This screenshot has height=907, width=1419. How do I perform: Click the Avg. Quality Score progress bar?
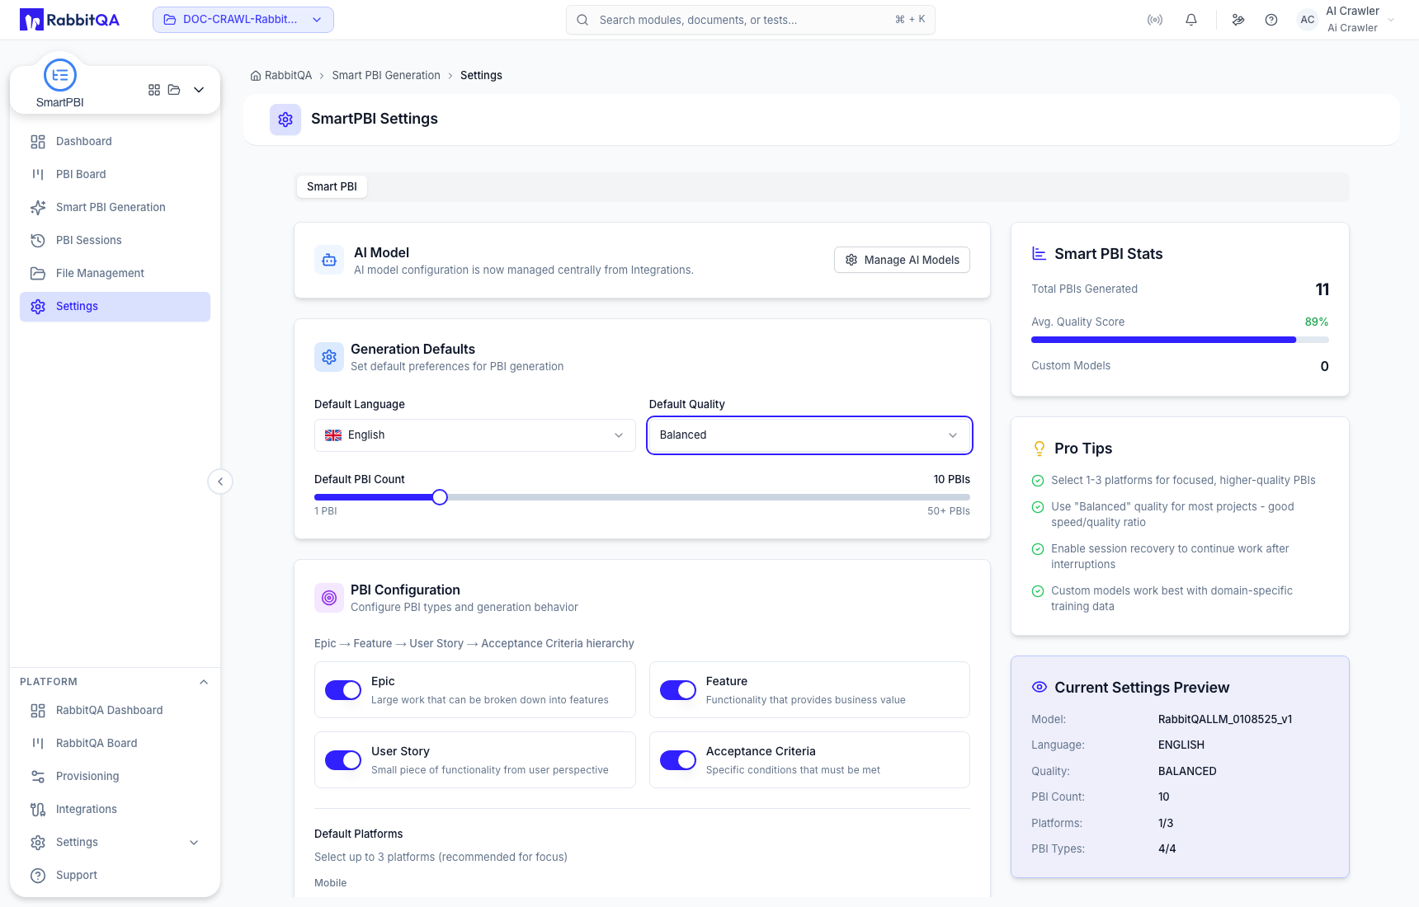(1180, 340)
